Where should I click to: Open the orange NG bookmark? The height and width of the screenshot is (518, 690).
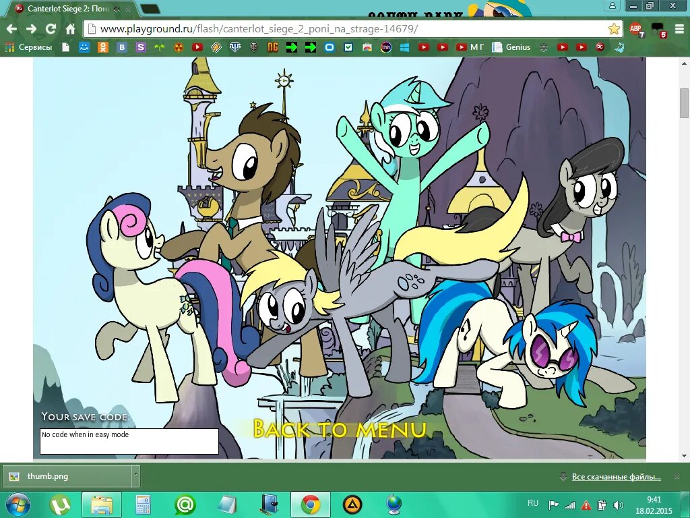pyautogui.click(x=273, y=47)
